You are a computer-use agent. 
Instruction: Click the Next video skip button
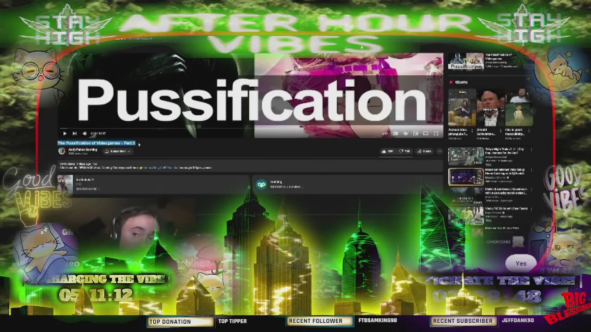click(x=74, y=134)
